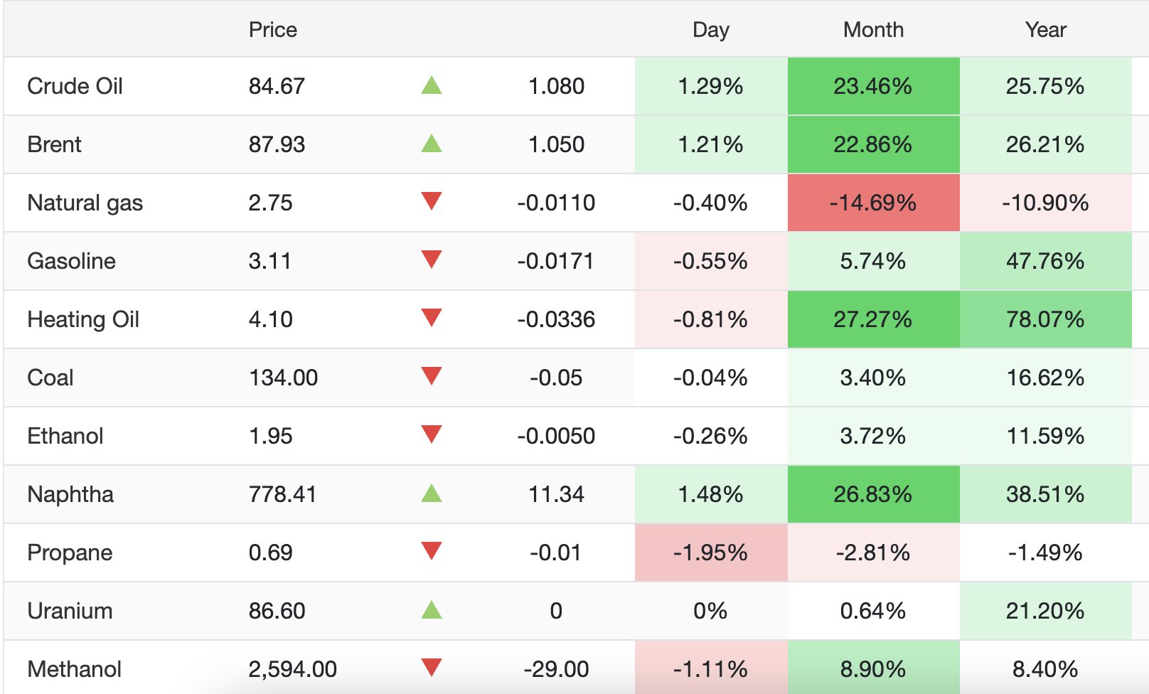Click the red down arrow for Ethanol
The width and height of the screenshot is (1149, 694).
click(x=432, y=434)
